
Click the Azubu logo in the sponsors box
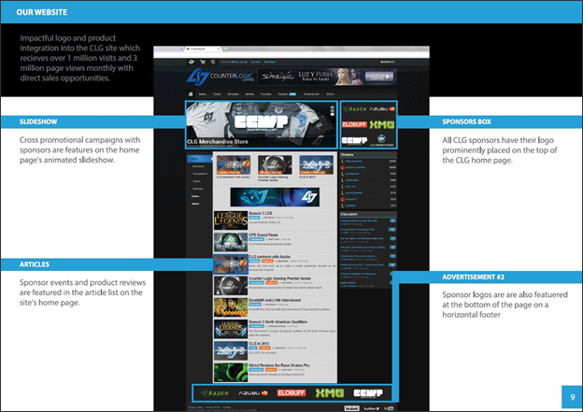tap(382, 109)
